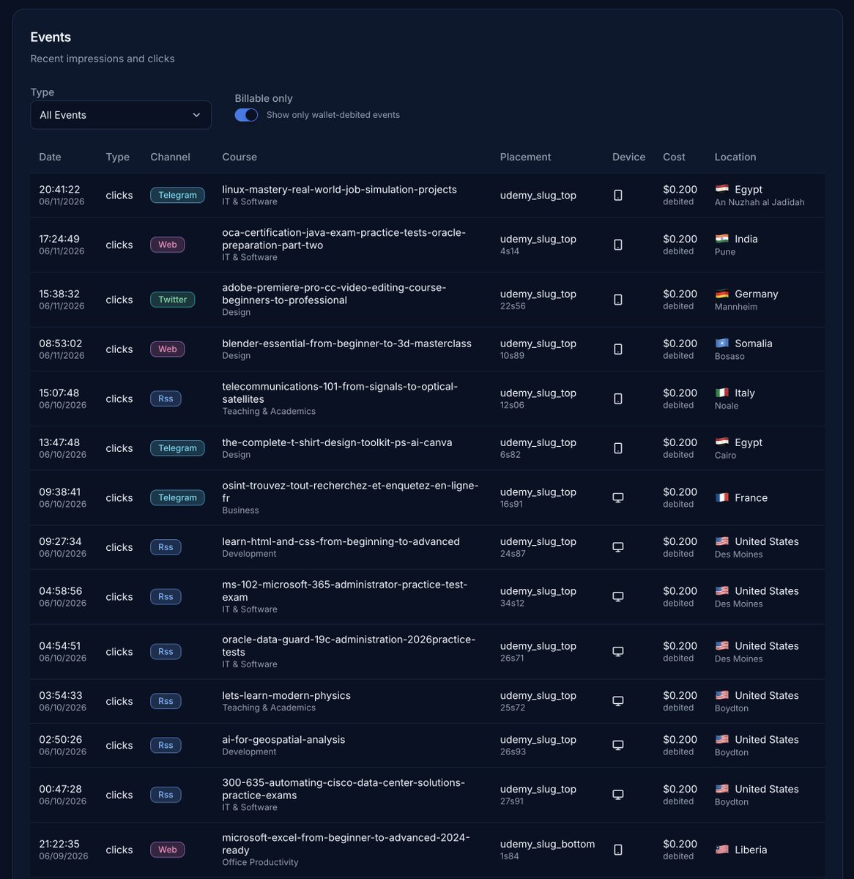The width and height of the screenshot is (854, 879).
Task: Open the All Events type dropdown
Action: point(121,115)
